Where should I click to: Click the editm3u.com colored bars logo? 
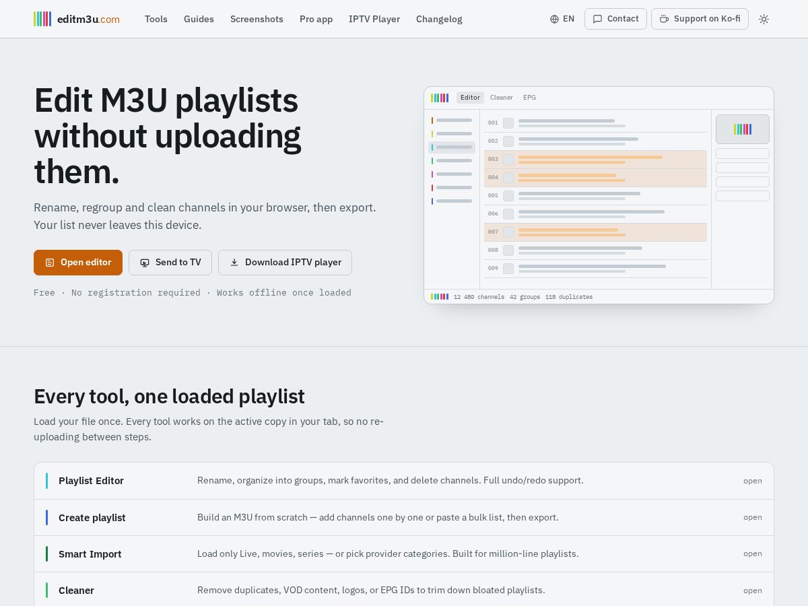click(42, 19)
